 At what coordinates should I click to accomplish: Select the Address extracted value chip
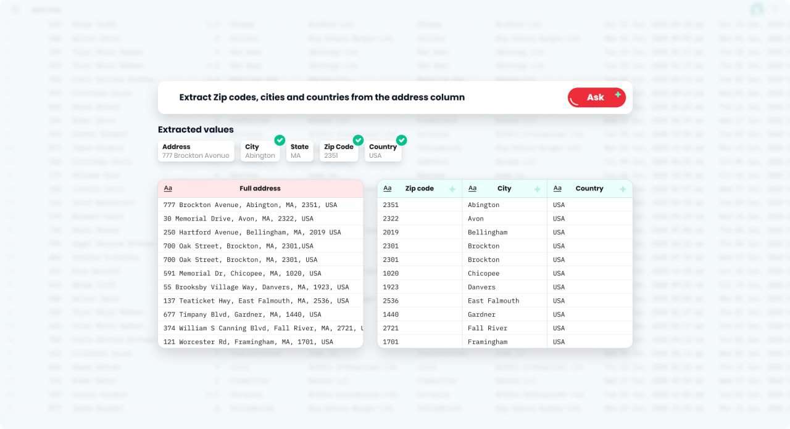pyautogui.click(x=196, y=151)
